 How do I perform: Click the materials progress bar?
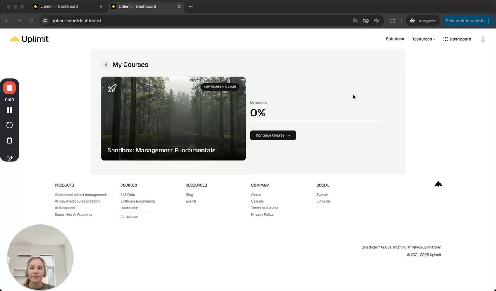315,121
